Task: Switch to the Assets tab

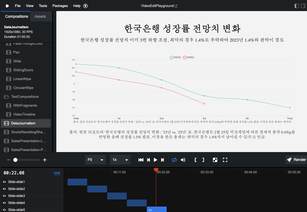Action: coord(40,16)
